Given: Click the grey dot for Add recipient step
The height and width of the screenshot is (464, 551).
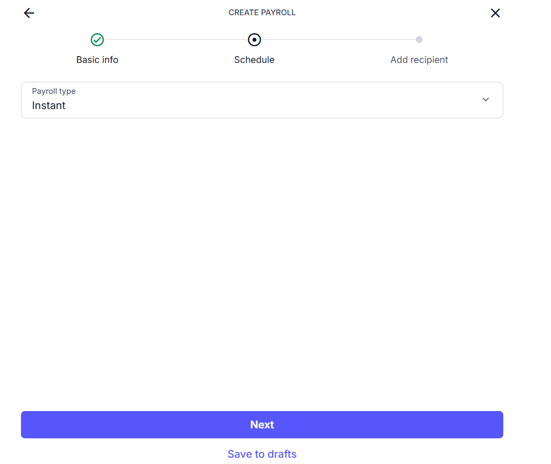Looking at the screenshot, I should 419,39.
